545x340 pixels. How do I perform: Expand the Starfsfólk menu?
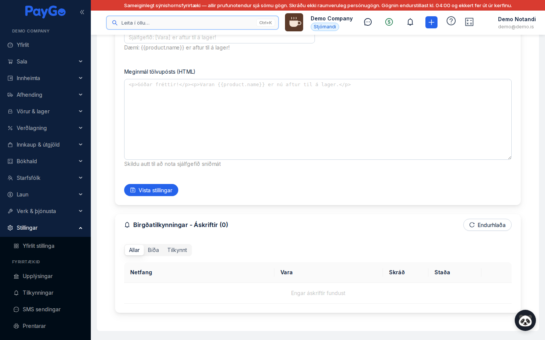45,178
